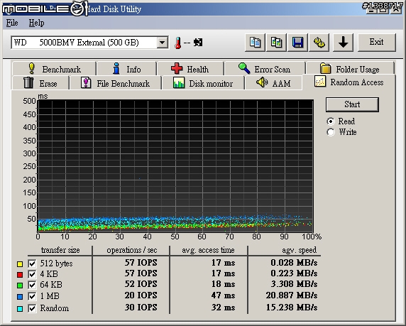Toggle the 1 MB transfer size checkbox

32,296
